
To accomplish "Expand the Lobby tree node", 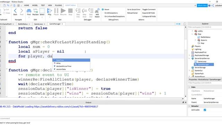I will pos(192,31).
